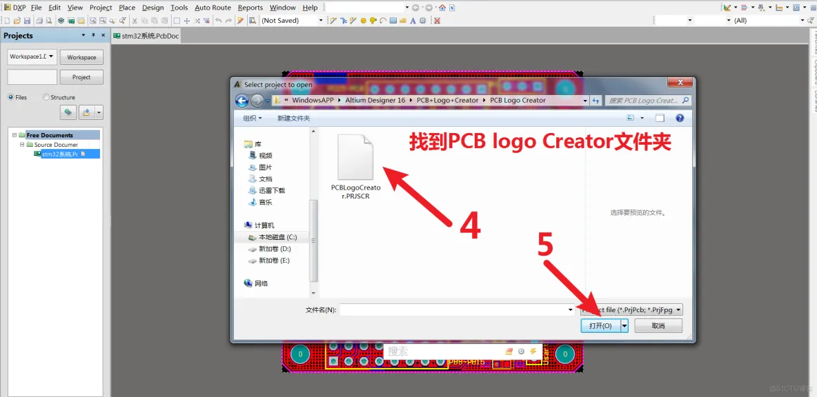Click the arrow beside 打开(O) button
This screenshot has height=397, width=817.
tap(624, 326)
